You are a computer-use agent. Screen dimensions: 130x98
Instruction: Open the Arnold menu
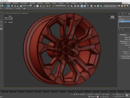pos(81,3)
